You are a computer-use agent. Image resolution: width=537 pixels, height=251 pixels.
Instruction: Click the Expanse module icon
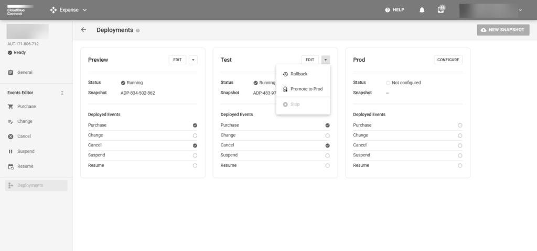coord(53,10)
